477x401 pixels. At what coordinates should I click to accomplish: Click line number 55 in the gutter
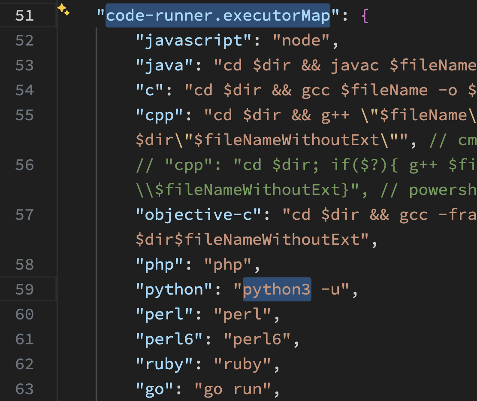pyautogui.click(x=24, y=115)
